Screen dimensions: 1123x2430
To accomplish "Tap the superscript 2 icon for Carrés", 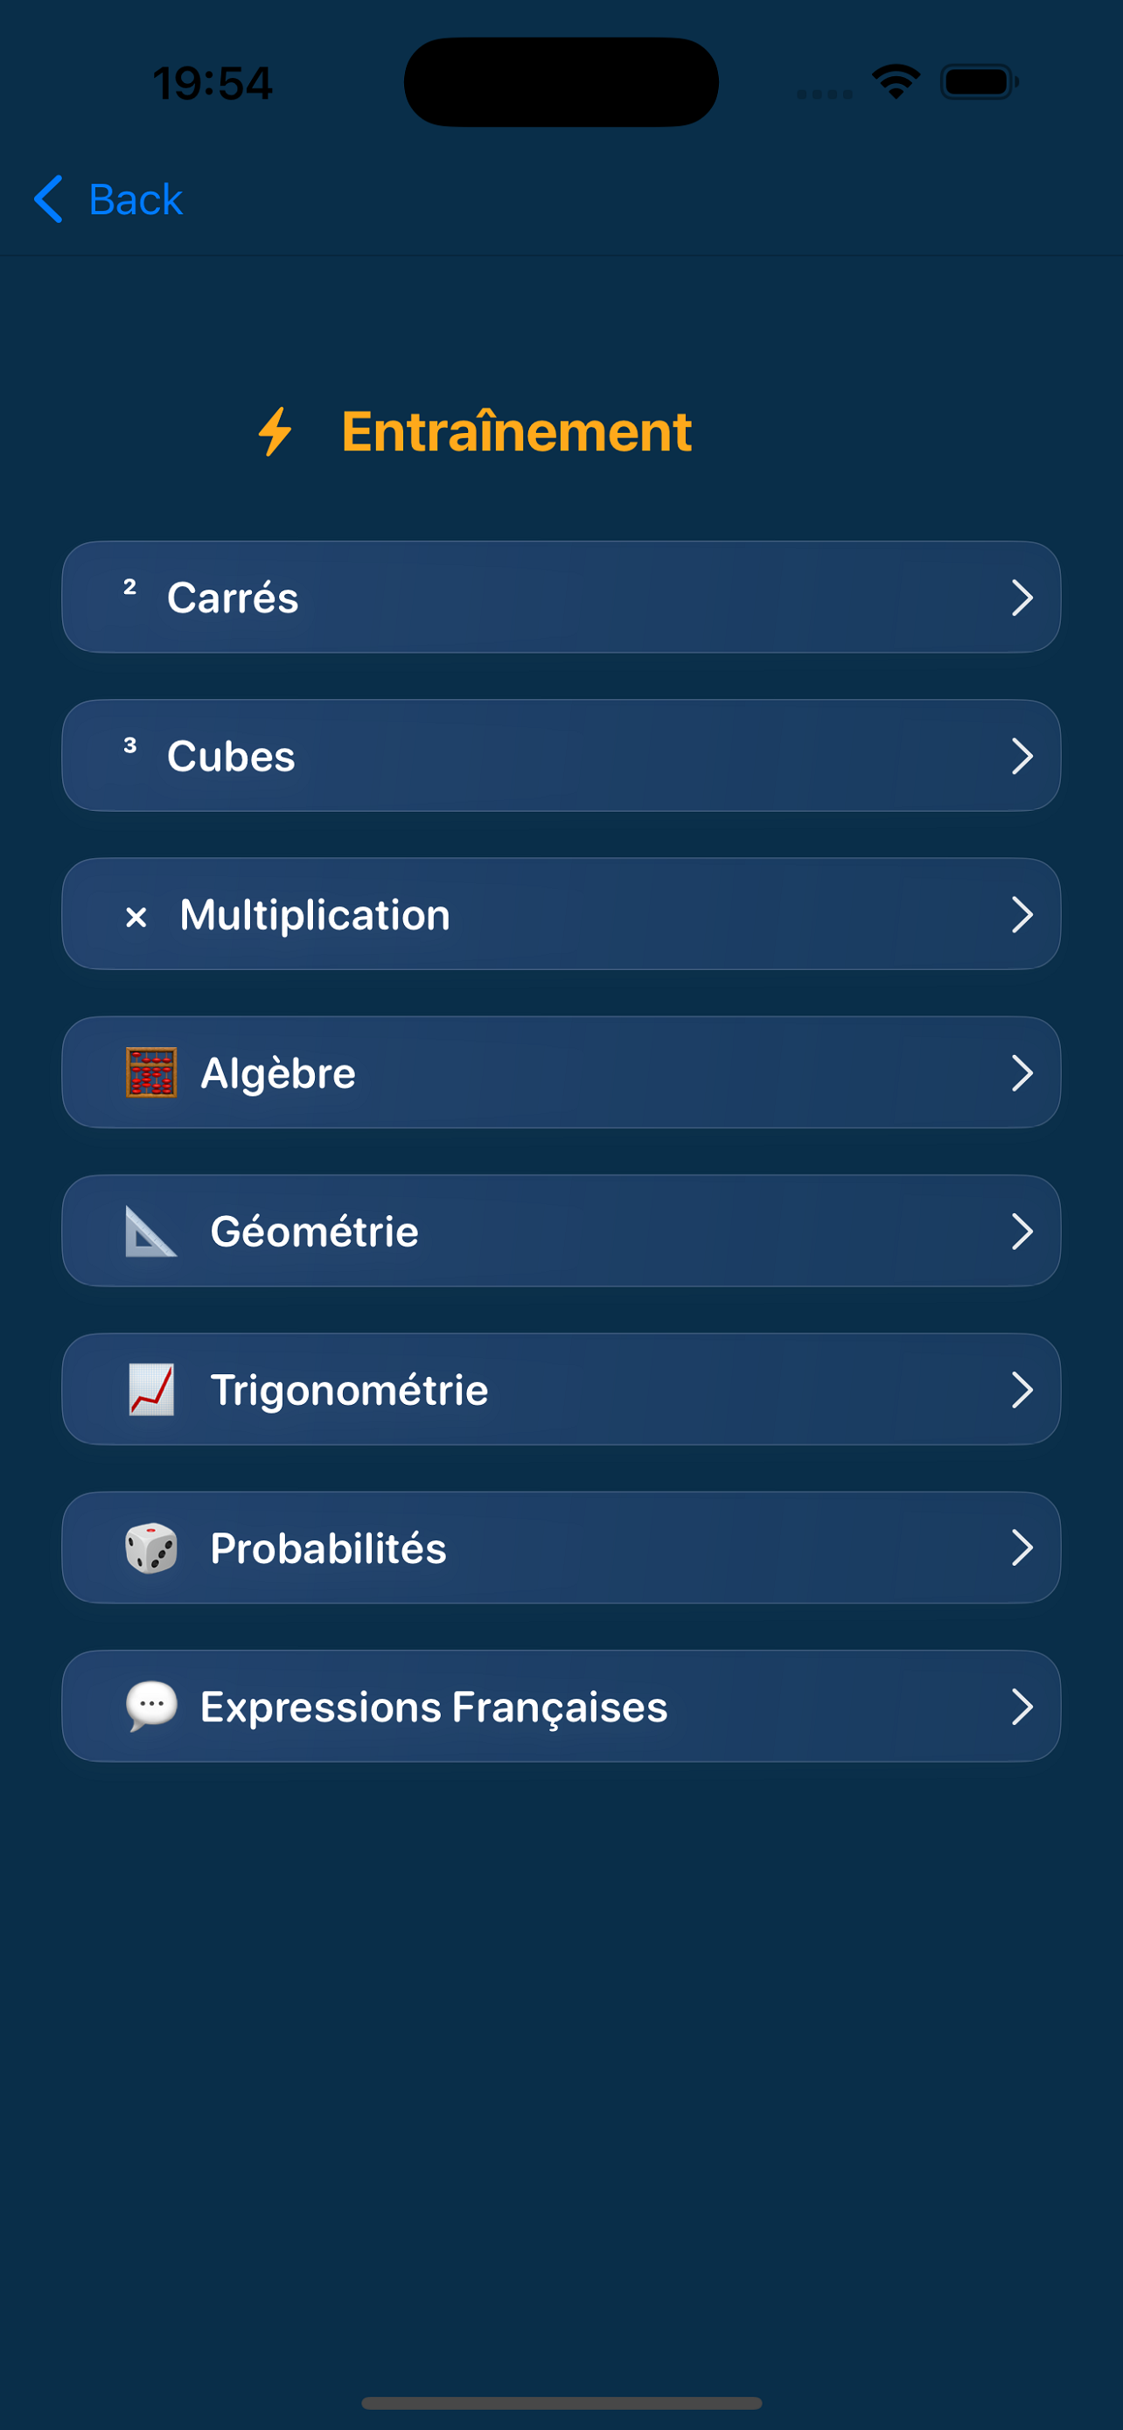I will coord(130,587).
